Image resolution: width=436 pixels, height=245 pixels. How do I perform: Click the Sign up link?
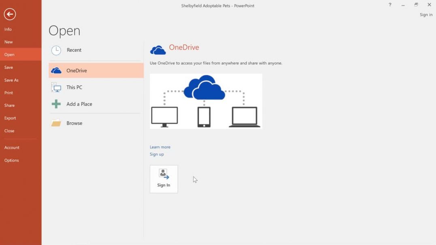[x=157, y=154]
